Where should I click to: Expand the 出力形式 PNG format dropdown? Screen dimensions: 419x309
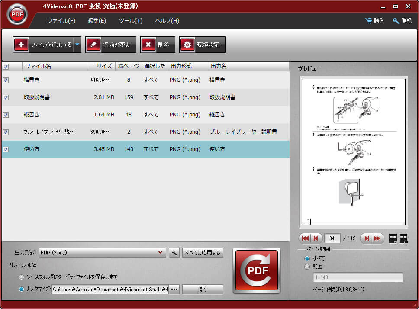click(160, 252)
